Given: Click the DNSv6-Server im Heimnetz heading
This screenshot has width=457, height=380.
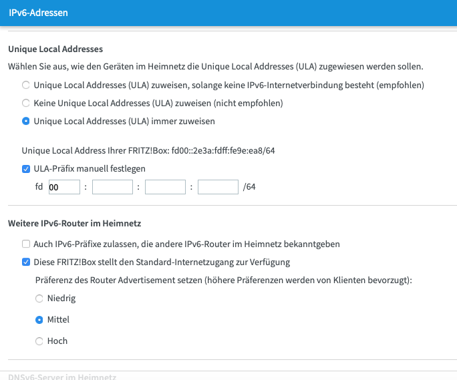Looking at the screenshot, I should pos(62,377).
